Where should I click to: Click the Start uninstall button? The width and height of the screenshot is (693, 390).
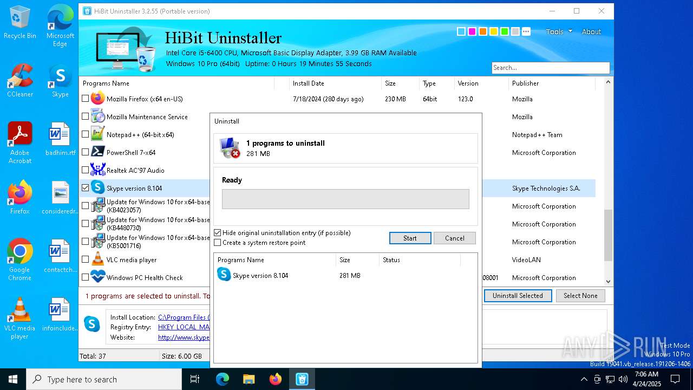click(410, 238)
